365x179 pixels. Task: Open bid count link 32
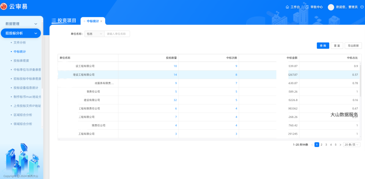tap(175, 100)
